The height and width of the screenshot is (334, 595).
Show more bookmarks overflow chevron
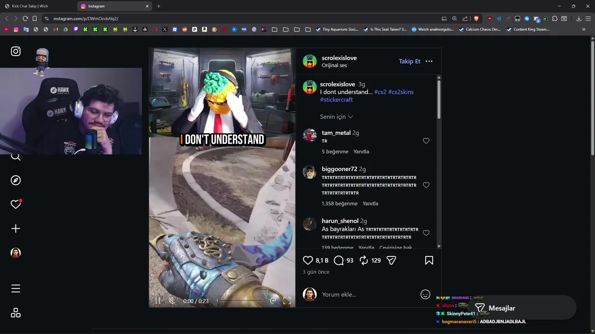(x=584, y=29)
